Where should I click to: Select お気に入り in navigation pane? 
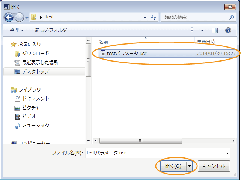pyautogui.click(x=29, y=44)
